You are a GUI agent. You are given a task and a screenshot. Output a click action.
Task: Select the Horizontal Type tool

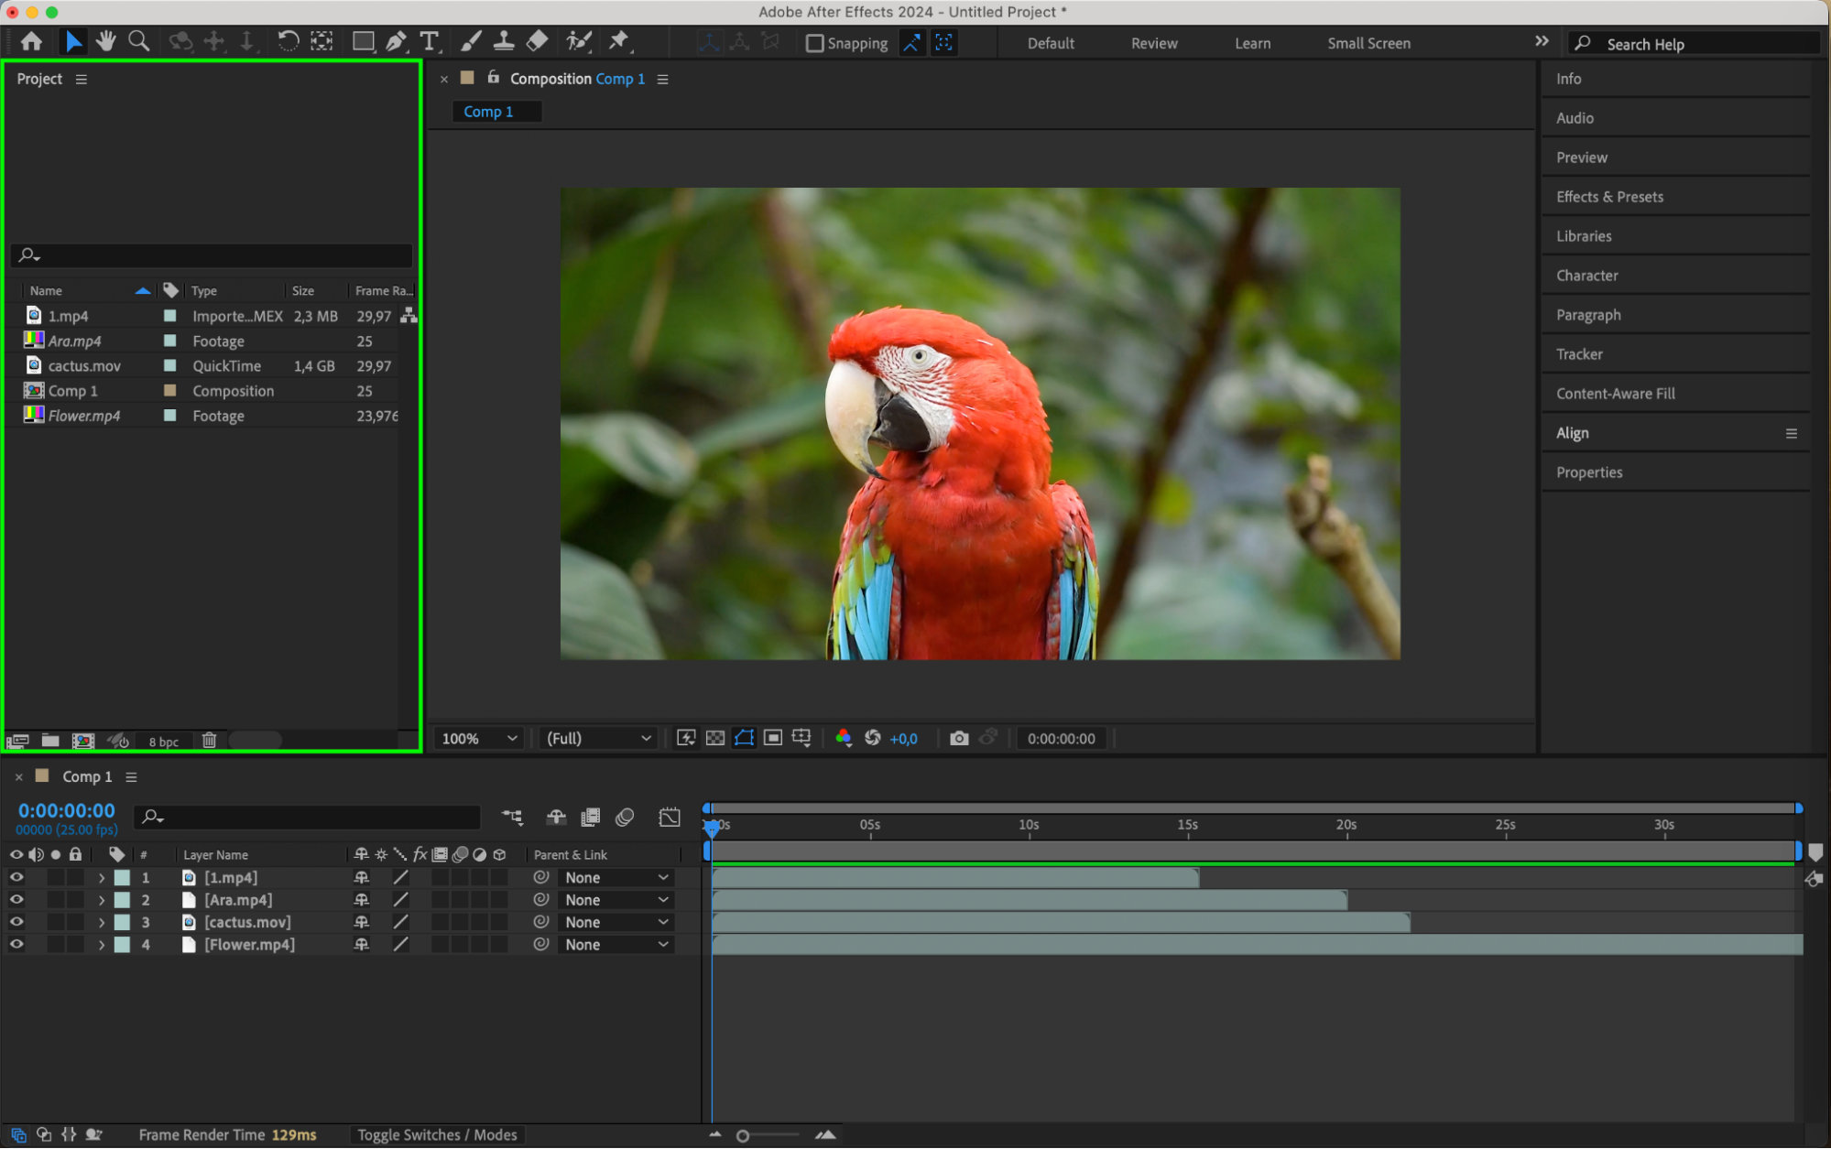tap(429, 41)
